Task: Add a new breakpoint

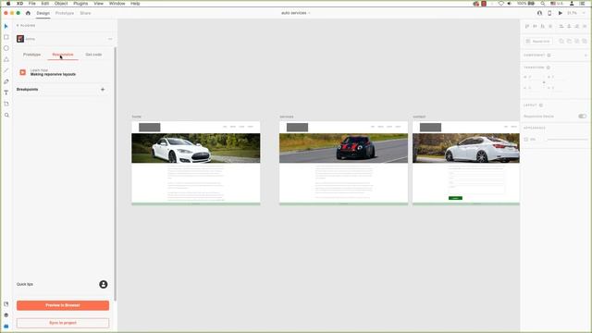Action: click(x=103, y=90)
